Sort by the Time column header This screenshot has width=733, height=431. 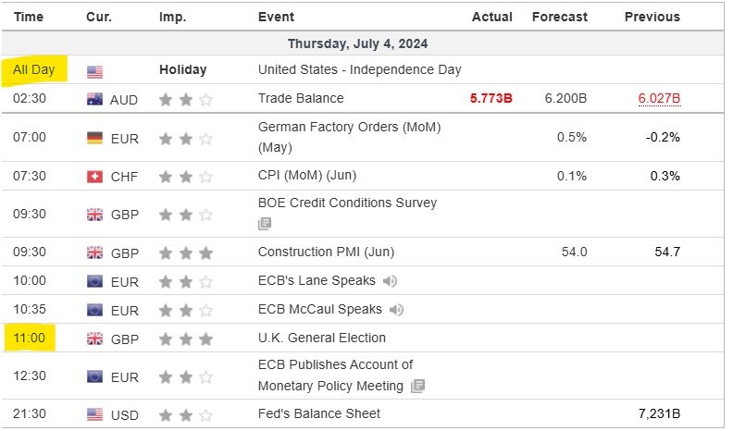(29, 17)
